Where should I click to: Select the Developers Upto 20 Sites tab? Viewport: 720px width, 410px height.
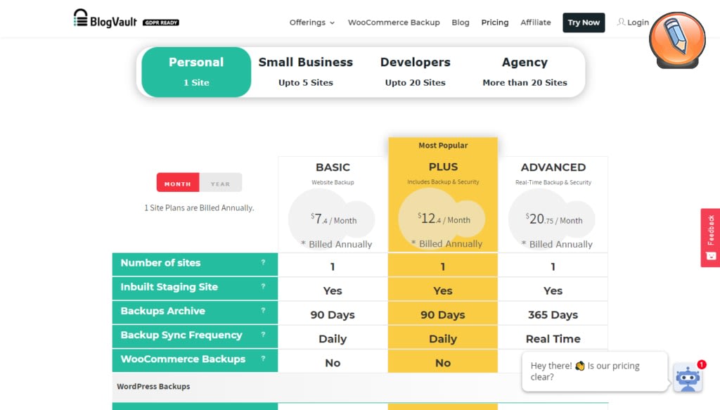[415, 72]
